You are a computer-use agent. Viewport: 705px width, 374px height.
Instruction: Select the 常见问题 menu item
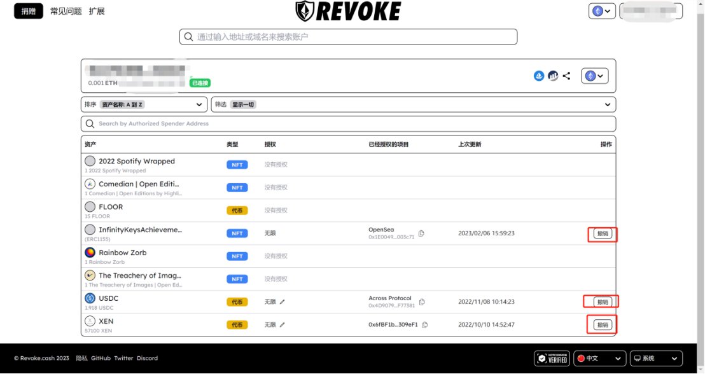pos(66,11)
